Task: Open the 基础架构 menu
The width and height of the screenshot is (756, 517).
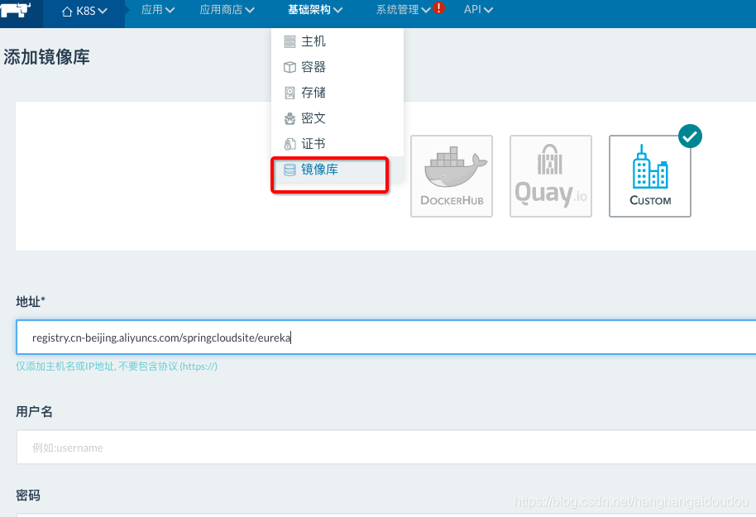Action: point(315,10)
